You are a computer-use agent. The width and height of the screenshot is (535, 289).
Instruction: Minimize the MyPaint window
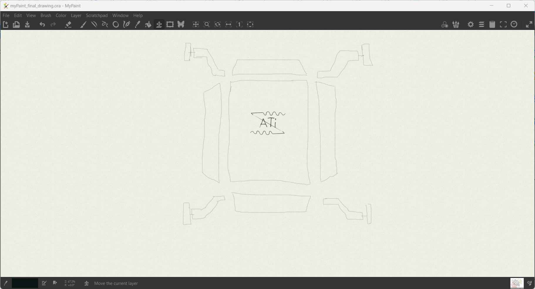pos(492,6)
